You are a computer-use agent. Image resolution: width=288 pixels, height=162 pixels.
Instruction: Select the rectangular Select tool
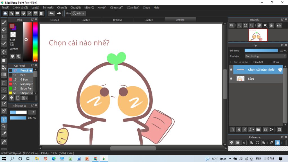[x=4, y=83]
